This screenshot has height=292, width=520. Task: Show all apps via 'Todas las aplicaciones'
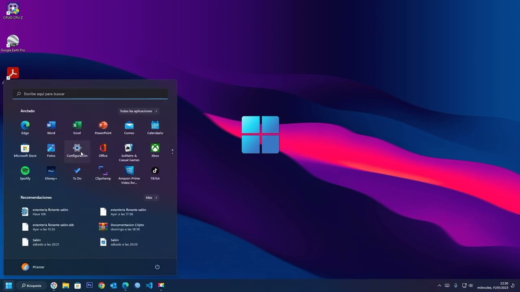(139, 111)
